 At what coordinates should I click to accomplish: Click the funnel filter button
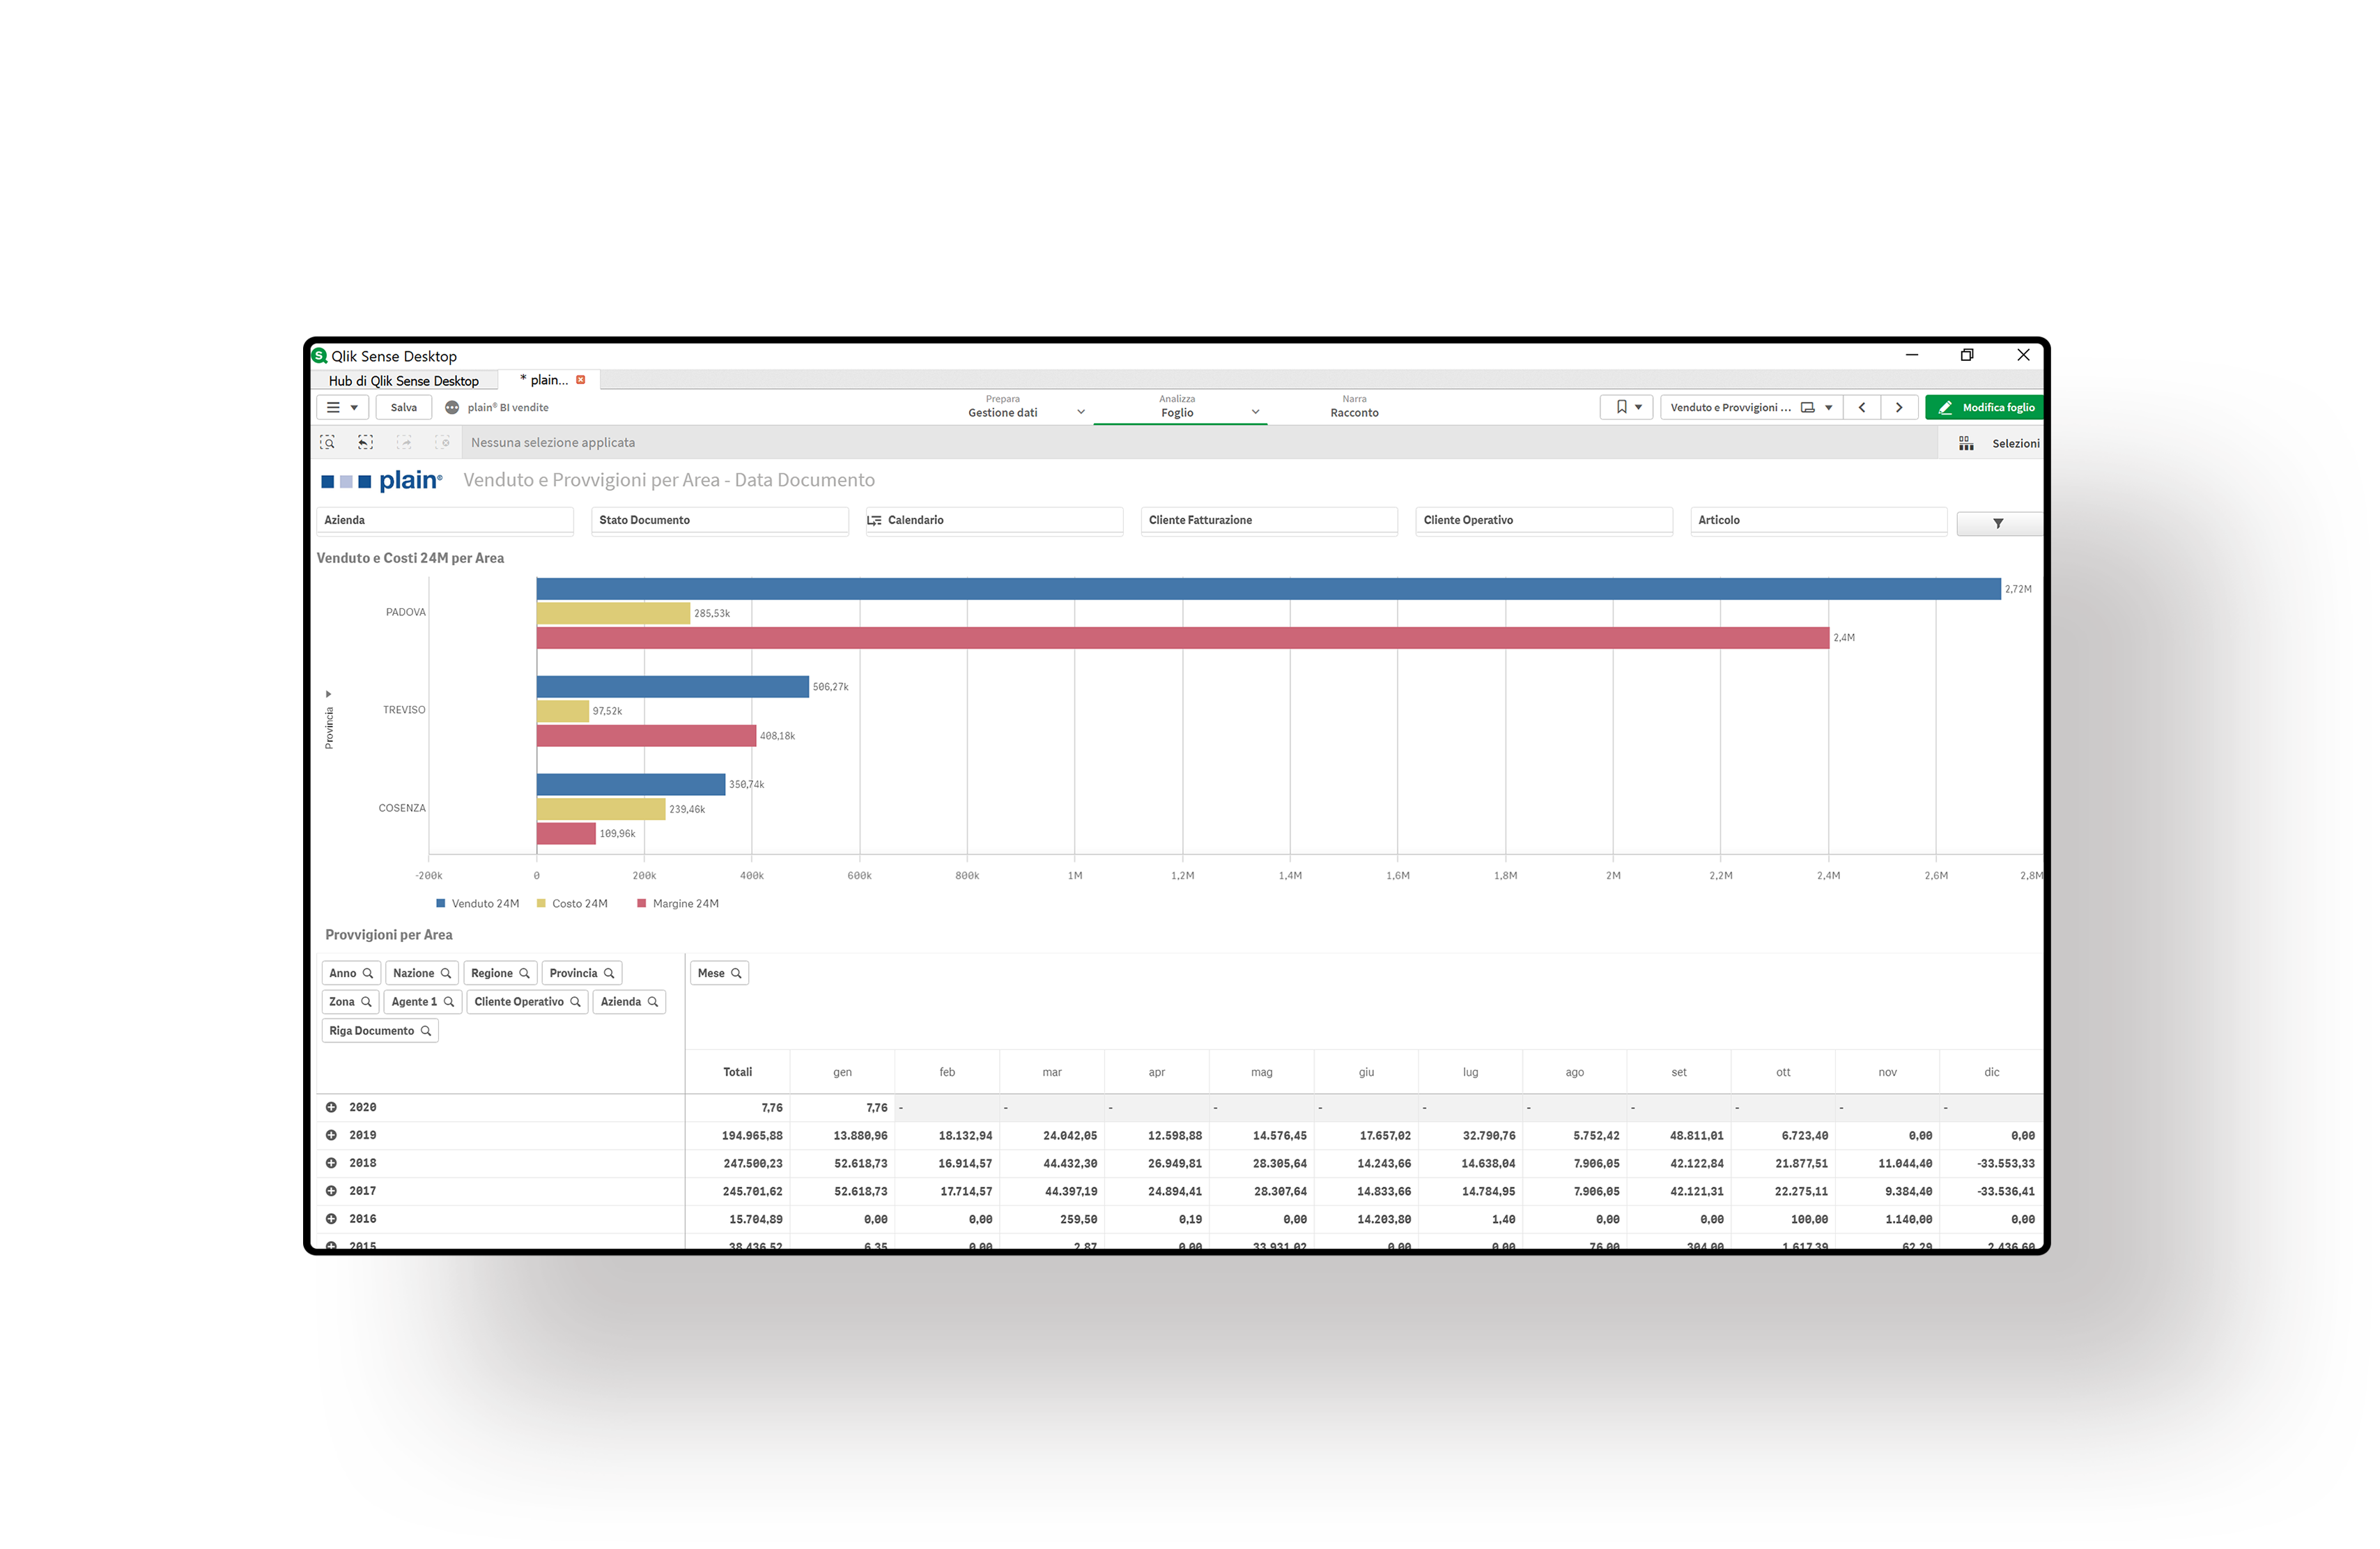pyautogui.click(x=1998, y=524)
